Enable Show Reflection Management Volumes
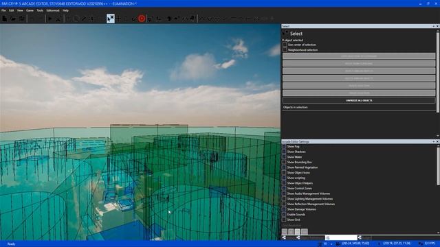Screen dimensions: 440x247 (x=284, y=204)
